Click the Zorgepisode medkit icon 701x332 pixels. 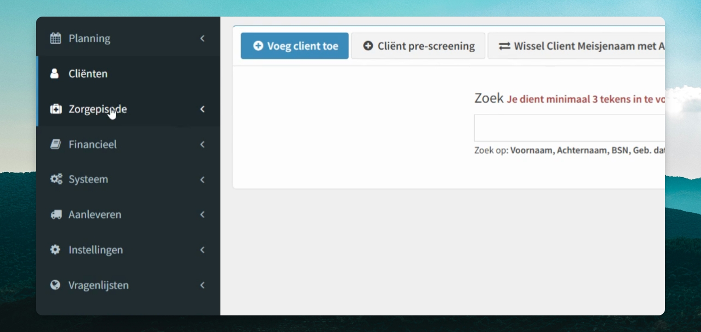pos(55,109)
